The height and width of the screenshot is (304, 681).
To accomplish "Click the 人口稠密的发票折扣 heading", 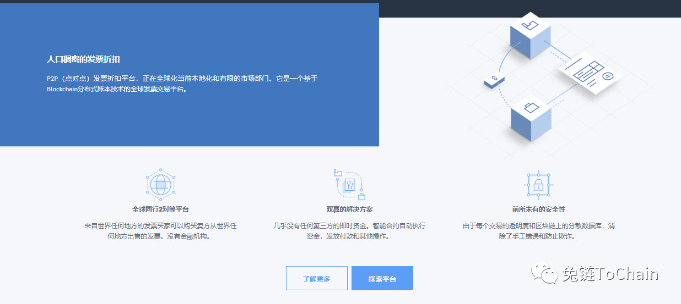I will click(83, 59).
